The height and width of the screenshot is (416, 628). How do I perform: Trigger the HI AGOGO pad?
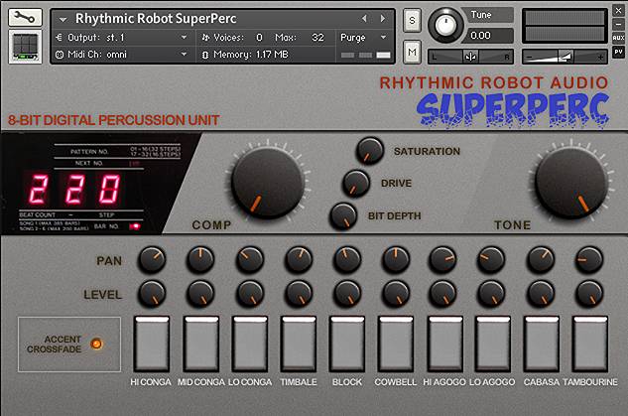[x=445, y=344]
